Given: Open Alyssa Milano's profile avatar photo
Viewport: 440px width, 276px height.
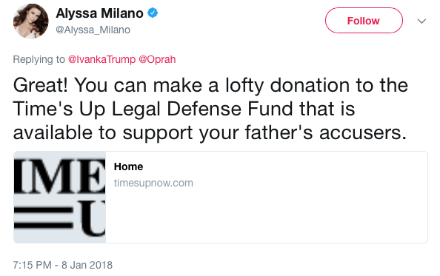Looking at the screenshot, I should point(31,21).
